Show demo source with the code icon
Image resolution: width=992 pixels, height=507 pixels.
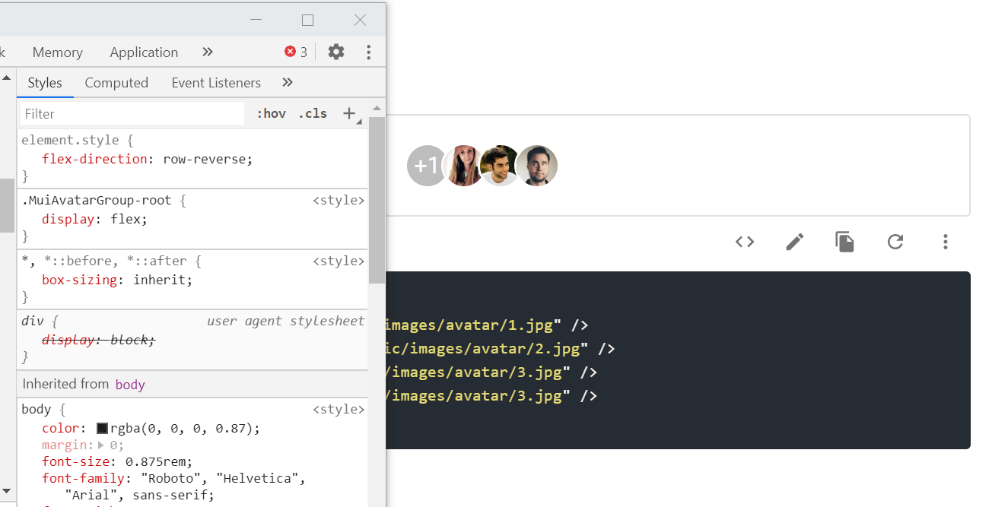pos(745,242)
